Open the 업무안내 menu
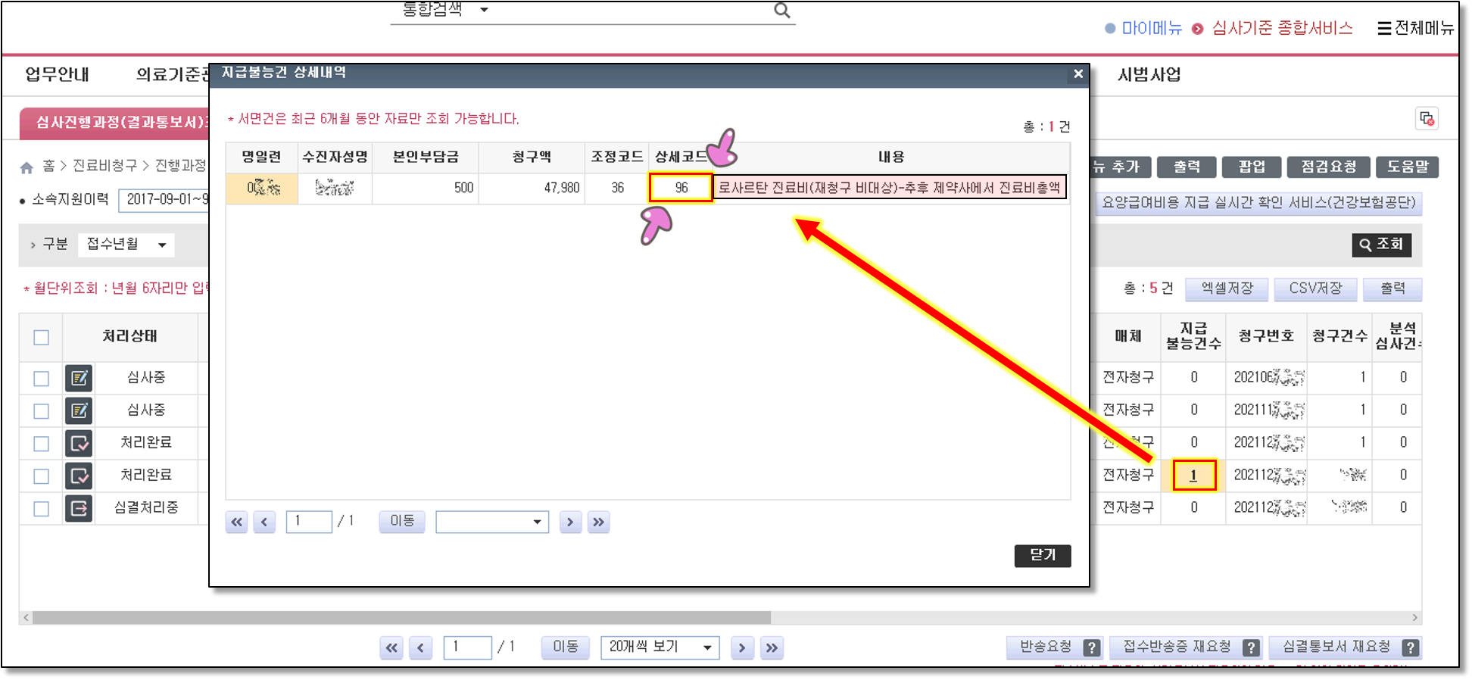This screenshot has height=680, width=1472. pyautogui.click(x=57, y=74)
